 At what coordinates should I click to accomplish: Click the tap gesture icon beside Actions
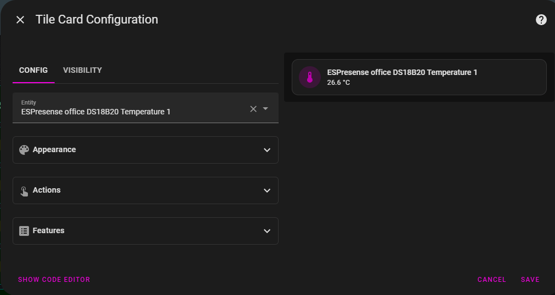tap(24, 191)
